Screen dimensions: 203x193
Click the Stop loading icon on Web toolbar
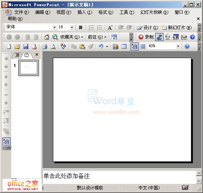point(28,37)
